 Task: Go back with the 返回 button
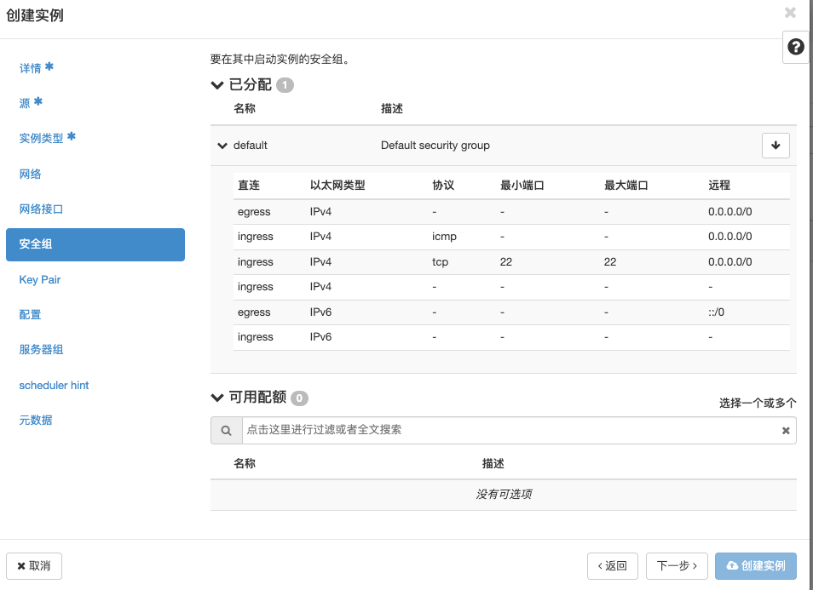(613, 565)
